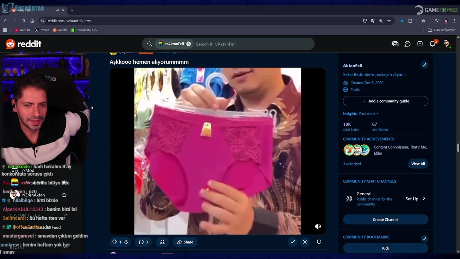Open the extensions puzzle icon

coord(410,21)
